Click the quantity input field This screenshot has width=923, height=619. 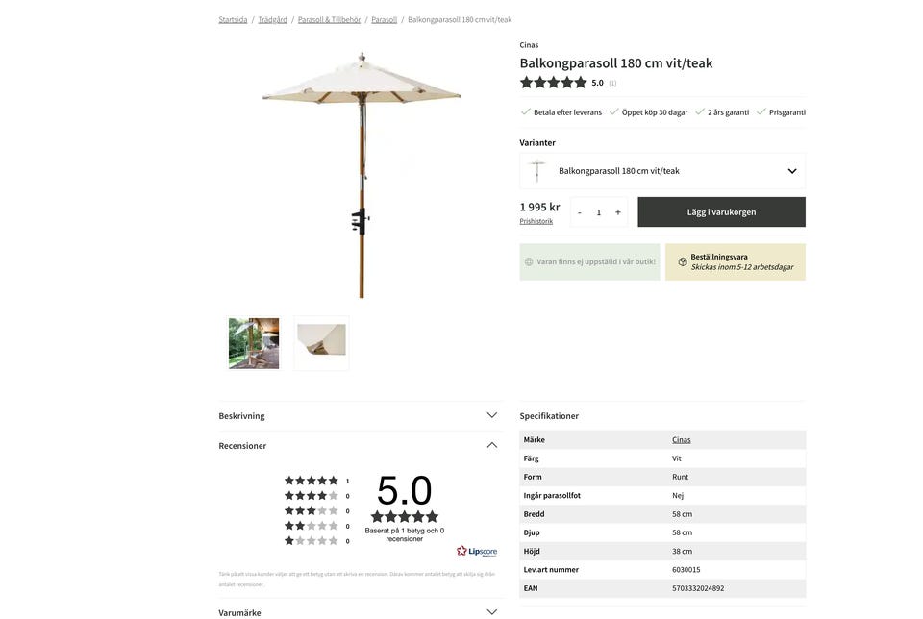coord(597,210)
